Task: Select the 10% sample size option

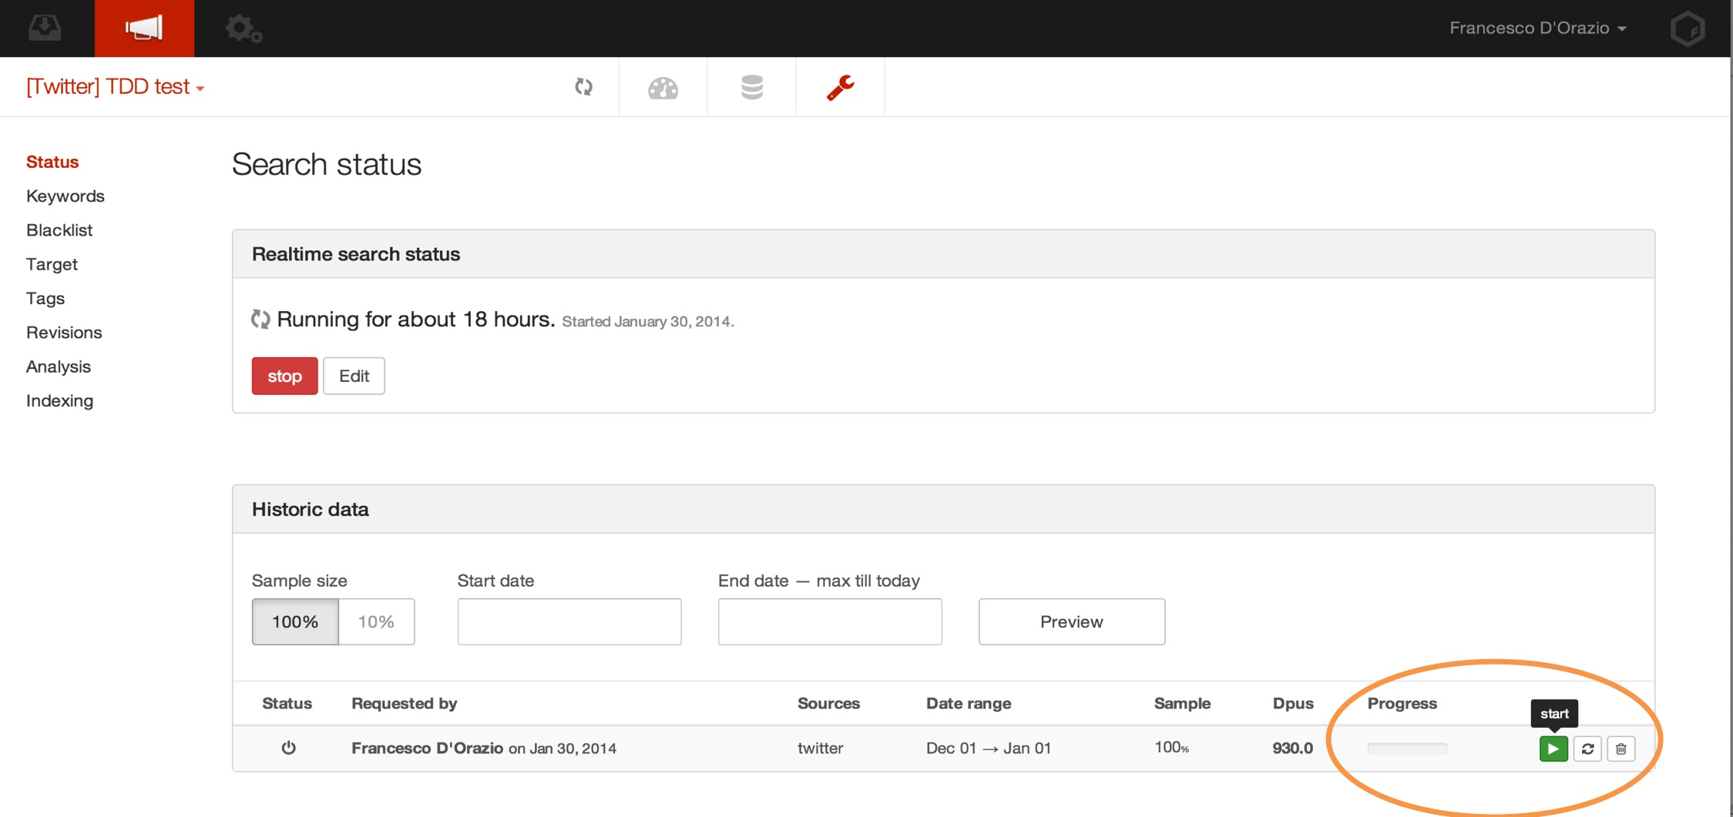Action: pyautogui.click(x=376, y=621)
